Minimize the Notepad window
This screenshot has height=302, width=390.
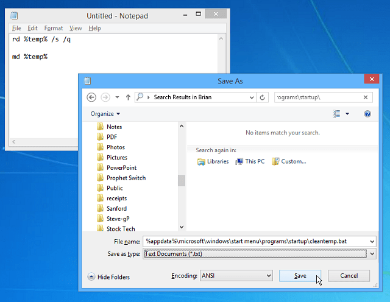[185, 15]
